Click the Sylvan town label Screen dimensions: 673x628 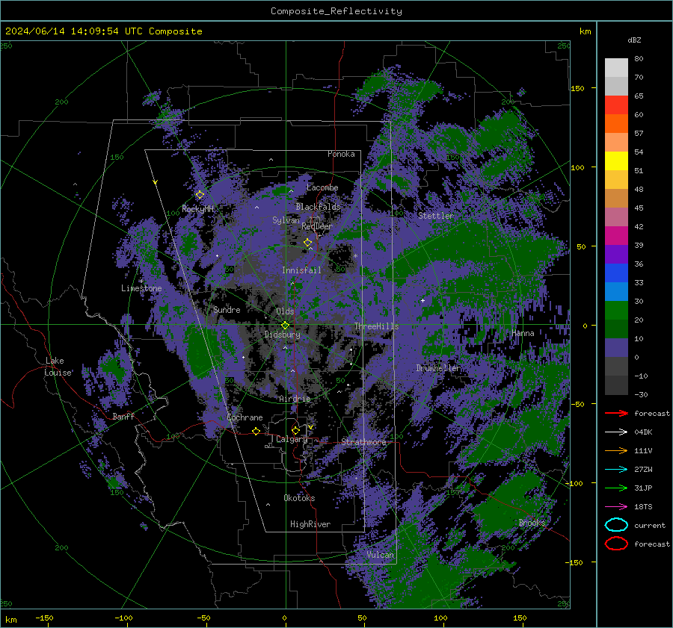[x=286, y=220]
